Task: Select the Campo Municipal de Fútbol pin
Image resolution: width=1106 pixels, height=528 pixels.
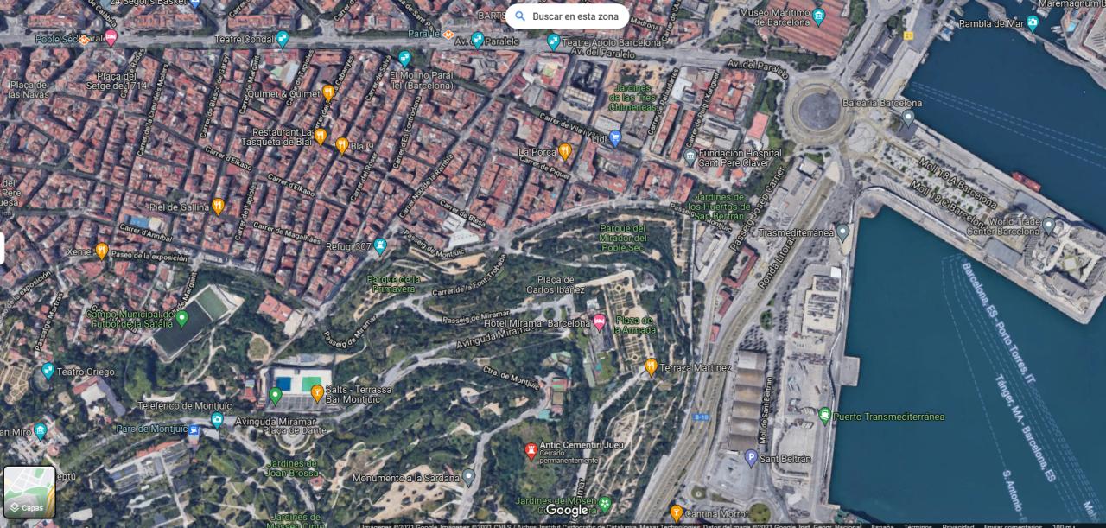Action: click(x=181, y=318)
